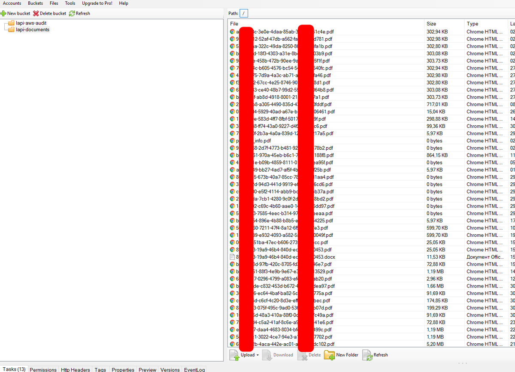The image size is (515, 372).
Task: Click Chrome icon of the 717,01 KB file
Action: [x=233, y=104]
